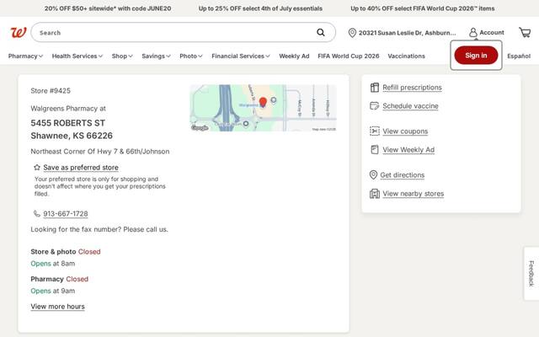Click the phone icon beside 913-667-1728

coord(37,213)
